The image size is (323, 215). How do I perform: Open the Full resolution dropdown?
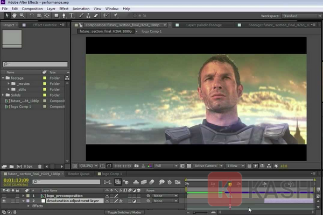[x=166, y=166]
